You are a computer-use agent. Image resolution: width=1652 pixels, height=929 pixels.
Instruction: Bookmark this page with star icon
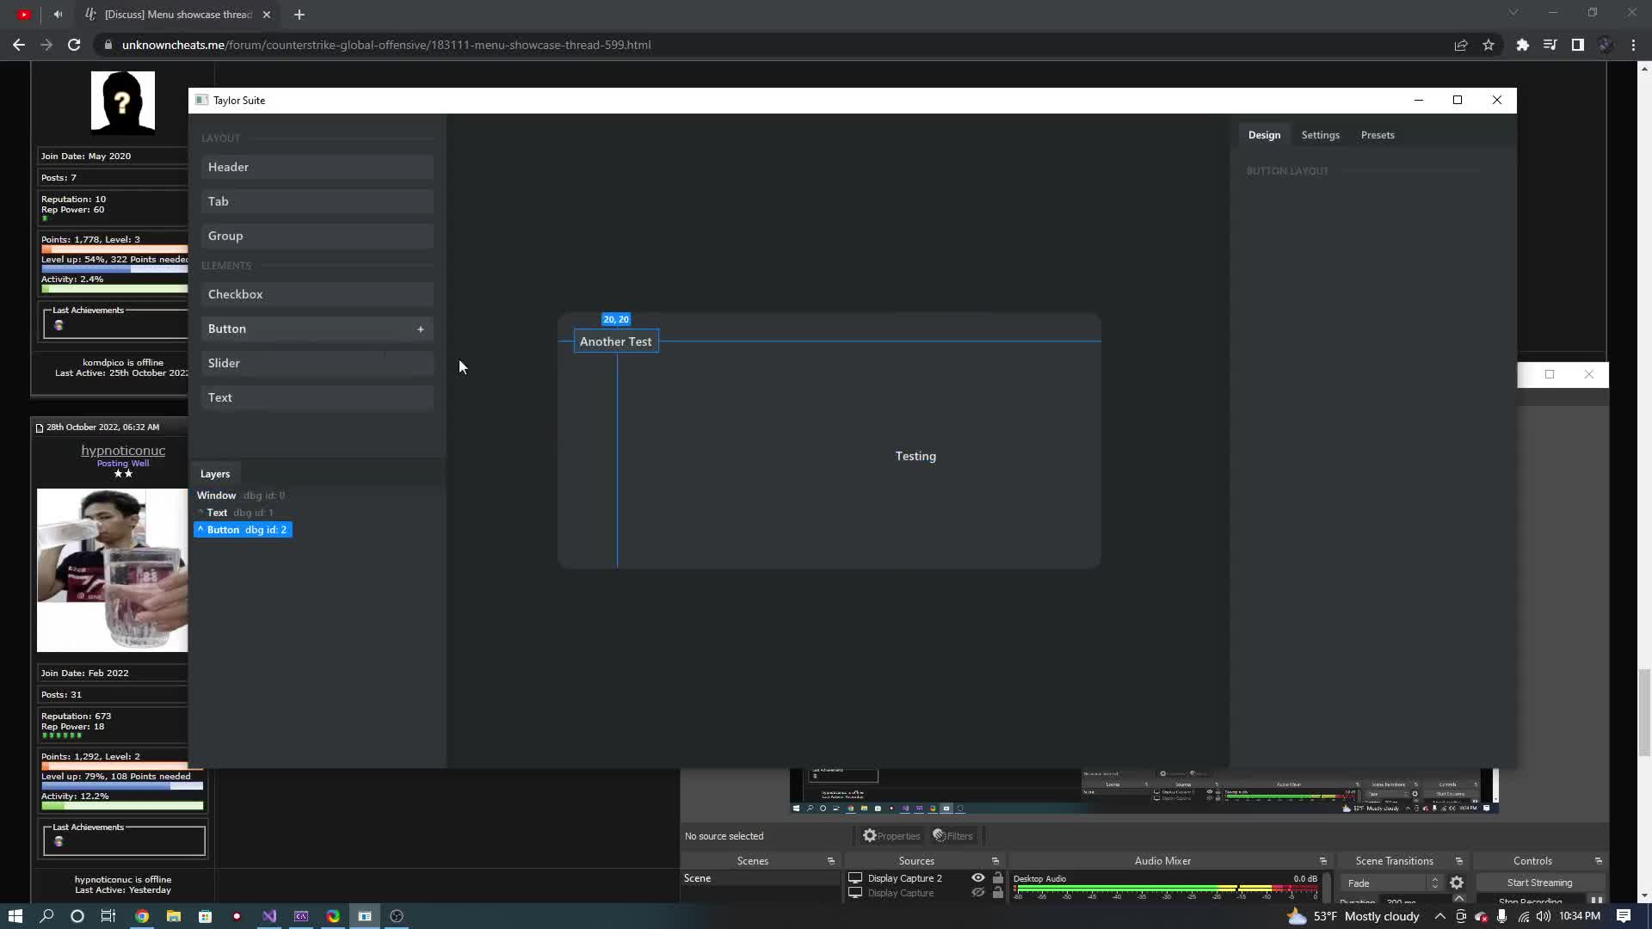click(x=1489, y=45)
